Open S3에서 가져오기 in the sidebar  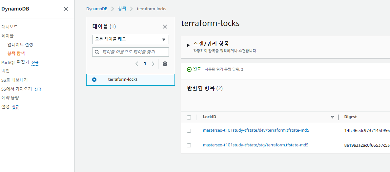(x=17, y=89)
